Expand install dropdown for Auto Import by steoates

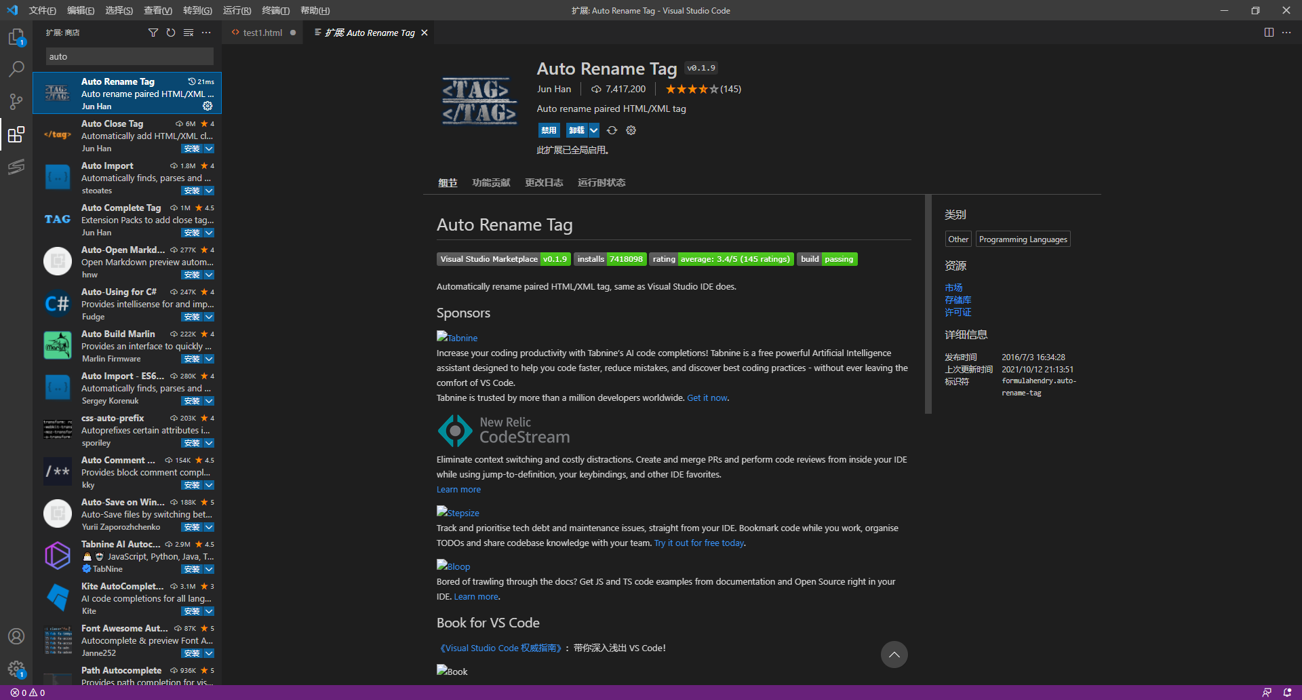click(x=209, y=191)
